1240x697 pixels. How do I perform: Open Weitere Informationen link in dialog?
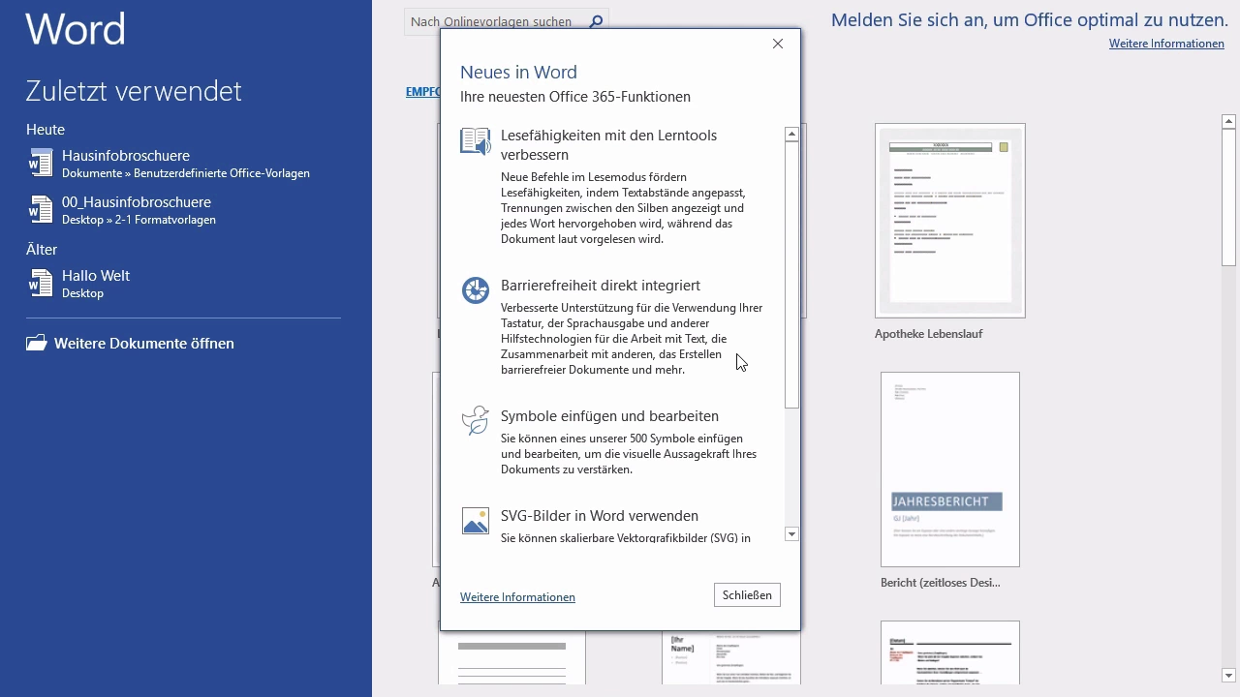click(517, 597)
